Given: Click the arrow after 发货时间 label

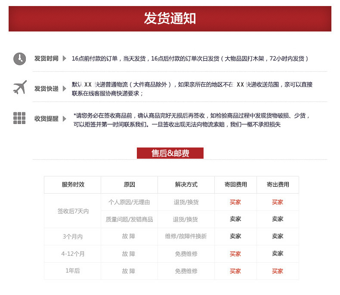Looking at the screenshot, I should [65, 58].
